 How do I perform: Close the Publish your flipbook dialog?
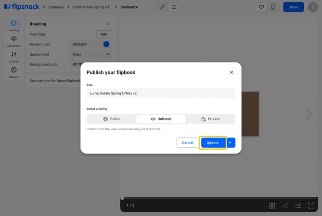coord(231,72)
